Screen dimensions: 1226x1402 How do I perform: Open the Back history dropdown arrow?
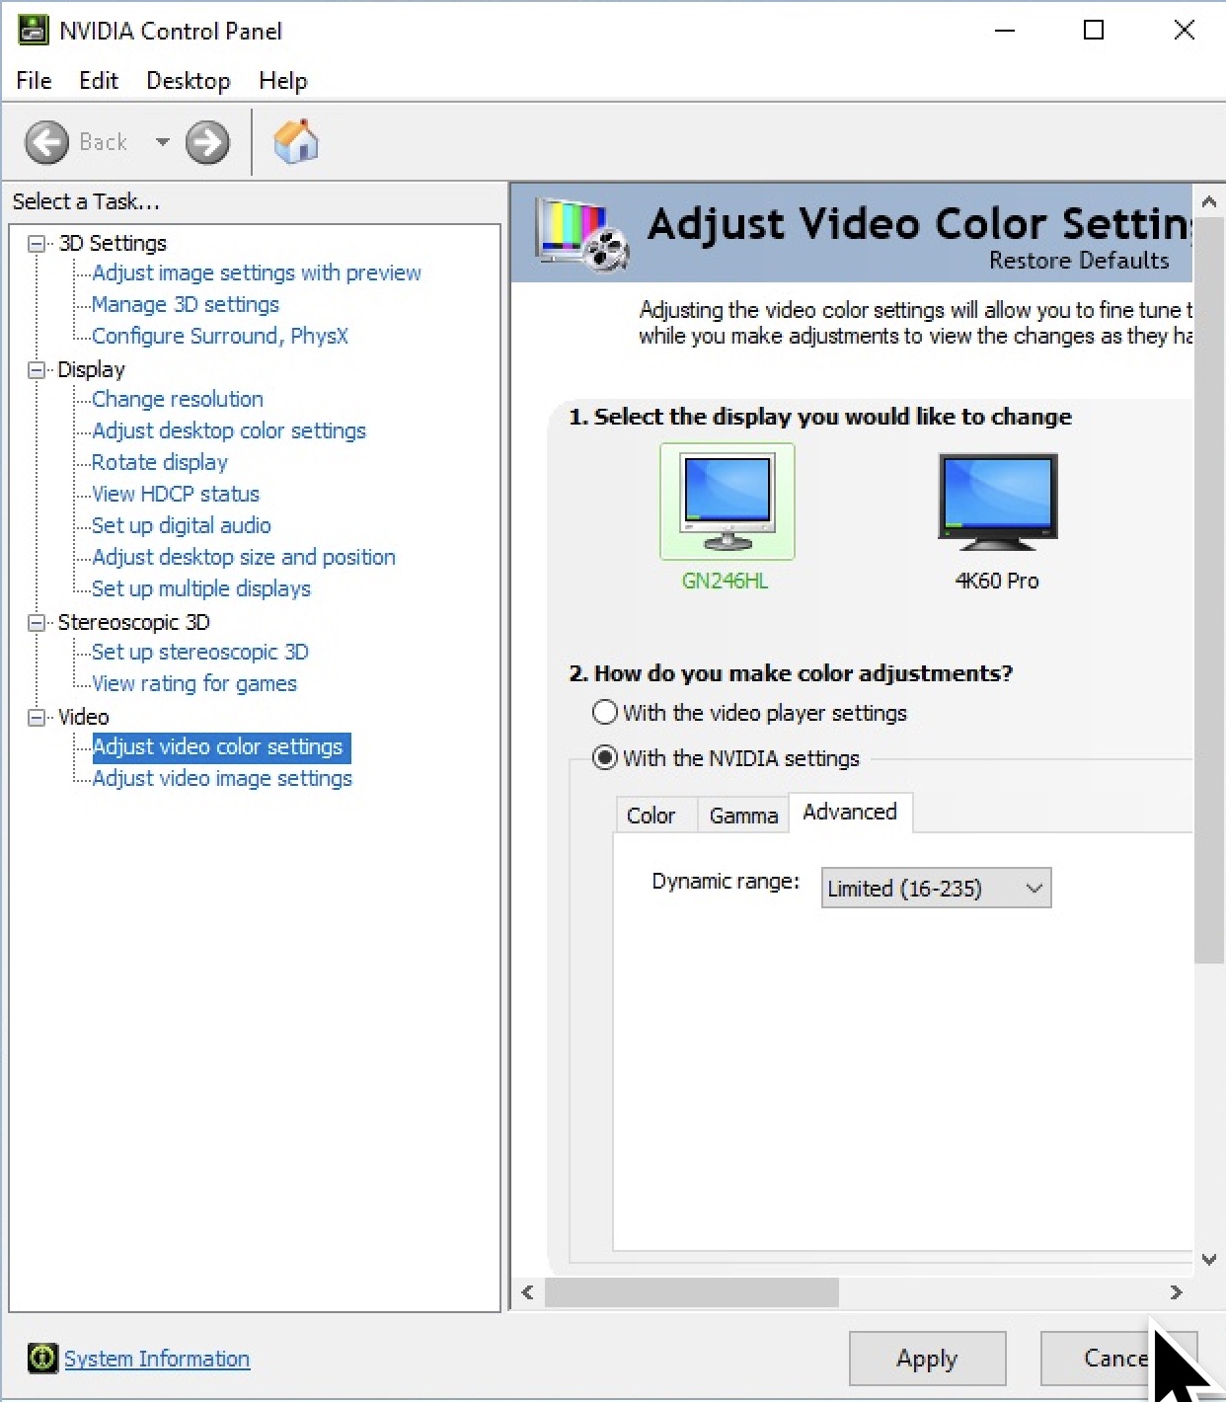tap(162, 142)
